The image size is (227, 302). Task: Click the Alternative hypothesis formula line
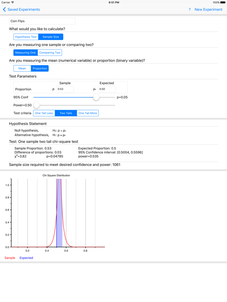click(40, 135)
